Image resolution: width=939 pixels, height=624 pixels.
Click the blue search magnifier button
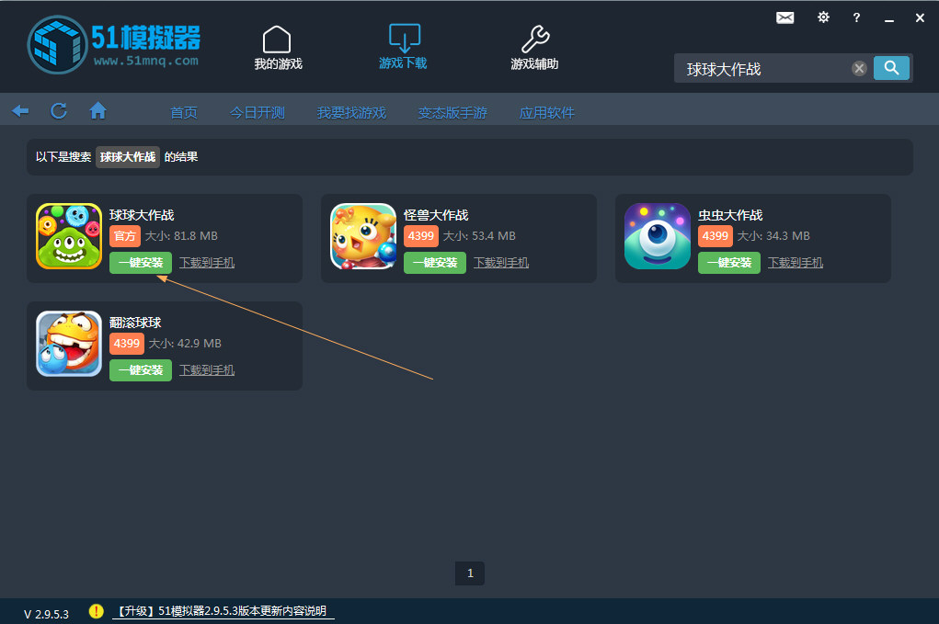coord(890,67)
